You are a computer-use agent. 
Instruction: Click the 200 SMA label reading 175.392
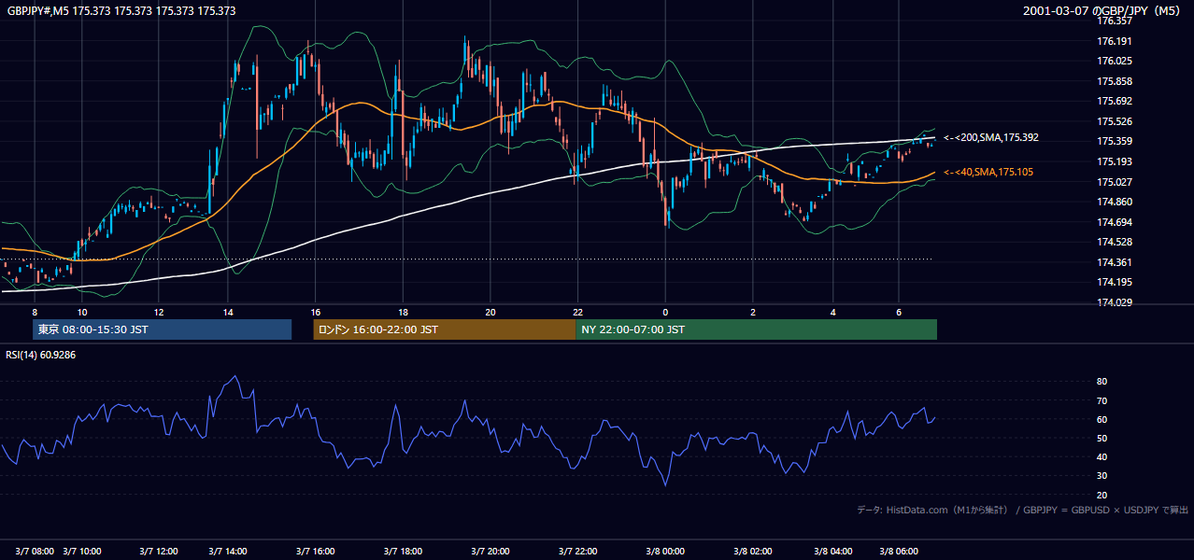pos(991,137)
